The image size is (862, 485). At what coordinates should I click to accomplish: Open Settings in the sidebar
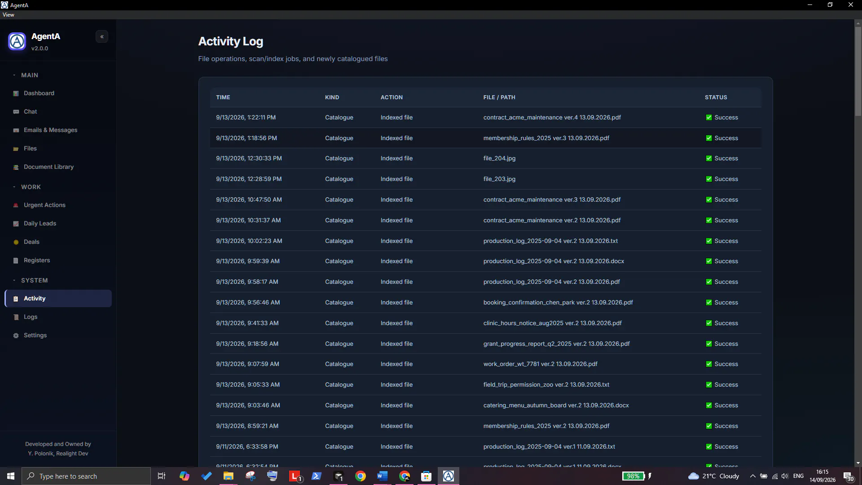tap(58, 335)
